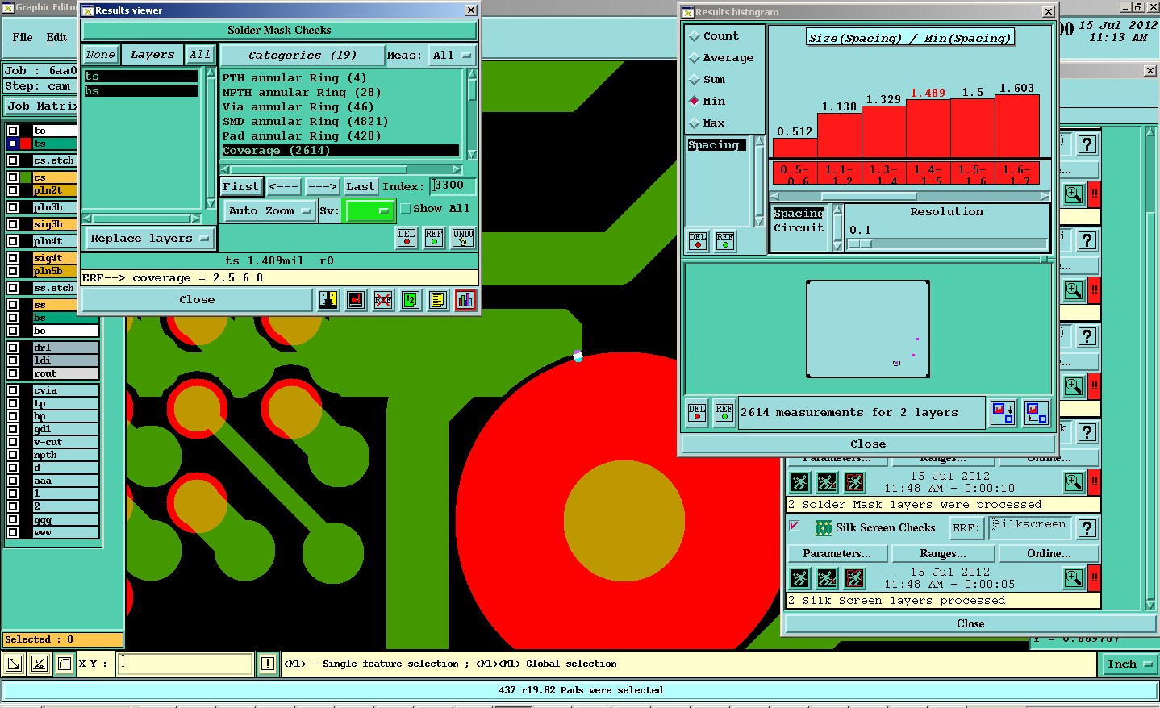Select Sum radio in histogram
This screenshot has height=708, width=1160.
pyautogui.click(x=694, y=80)
